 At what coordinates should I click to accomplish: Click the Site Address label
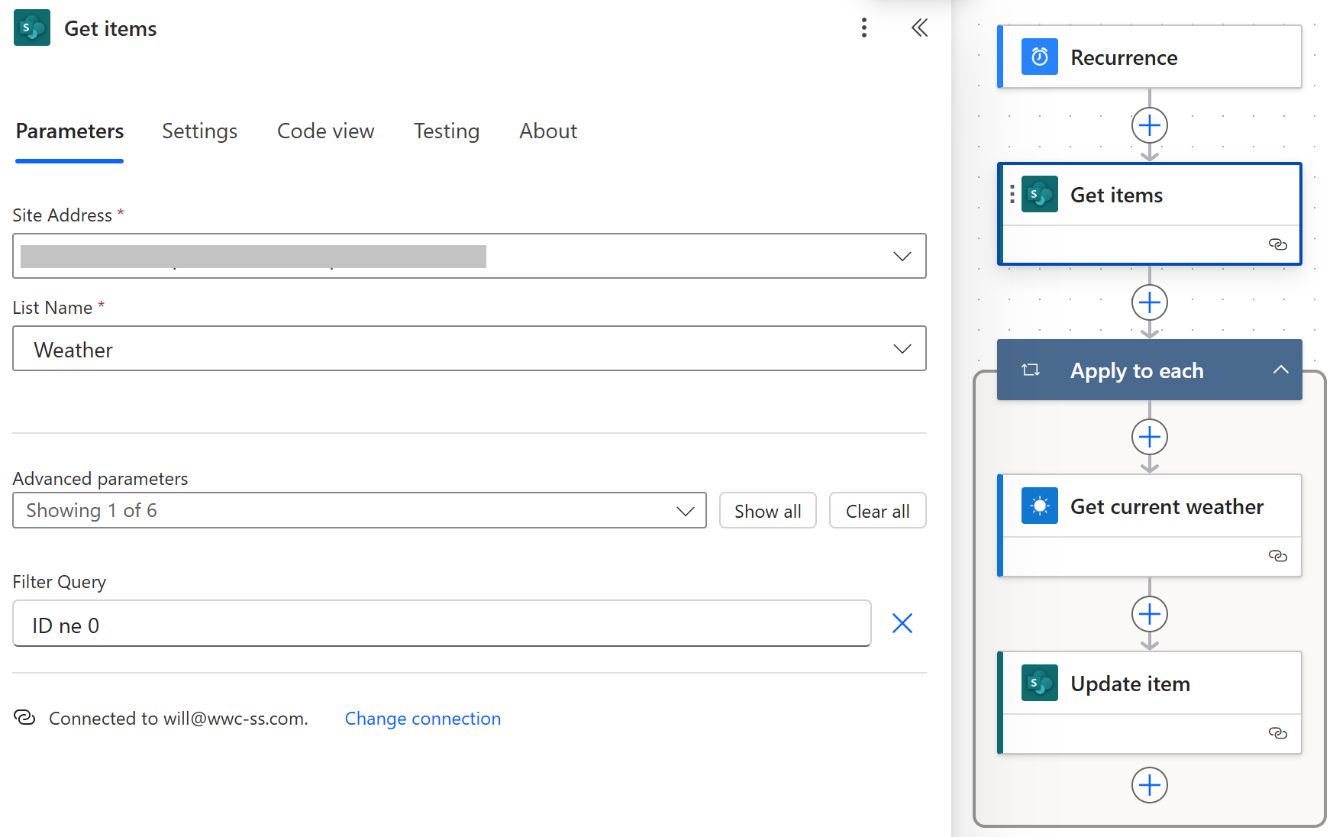tap(62, 215)
